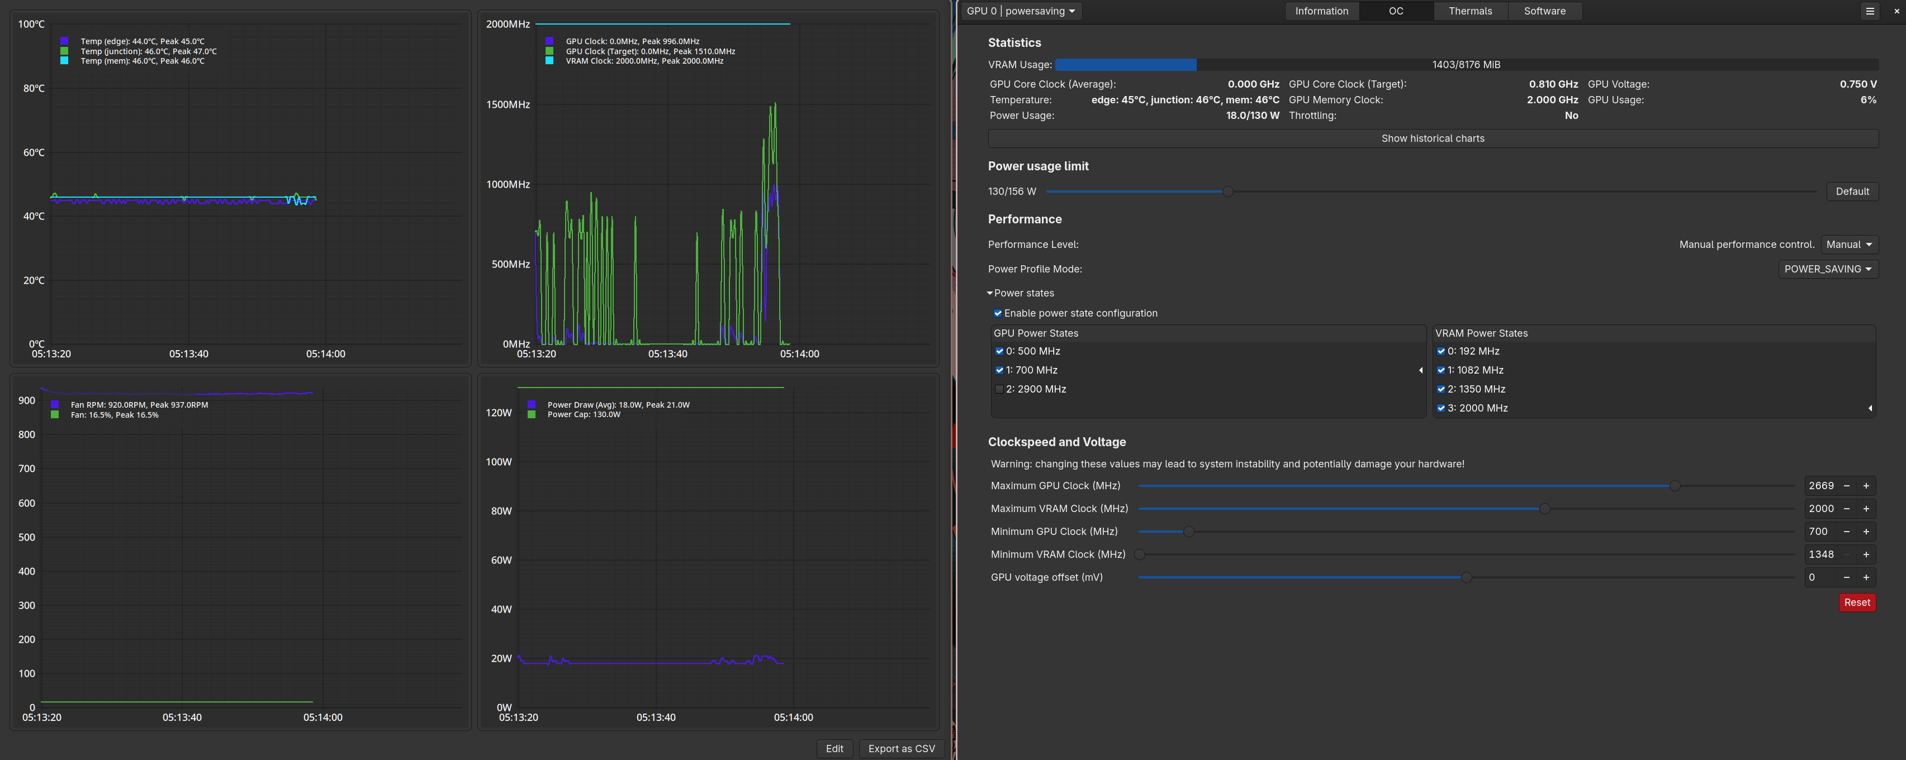Reset power limit with Default button
This screenshot has width=1906, height=760.
point(1852,192)
